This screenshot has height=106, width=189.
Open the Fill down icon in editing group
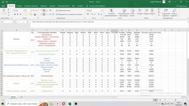159,12
